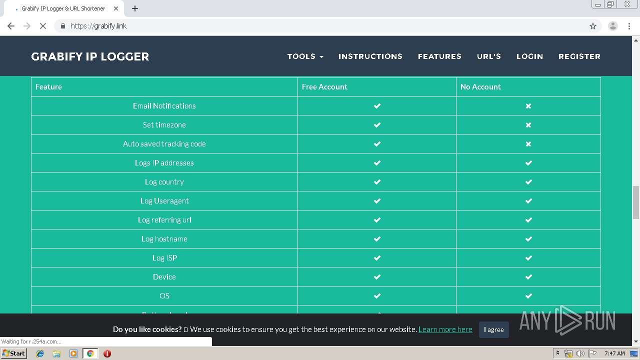Click No Account checkmark for Log country

(528, 182)
